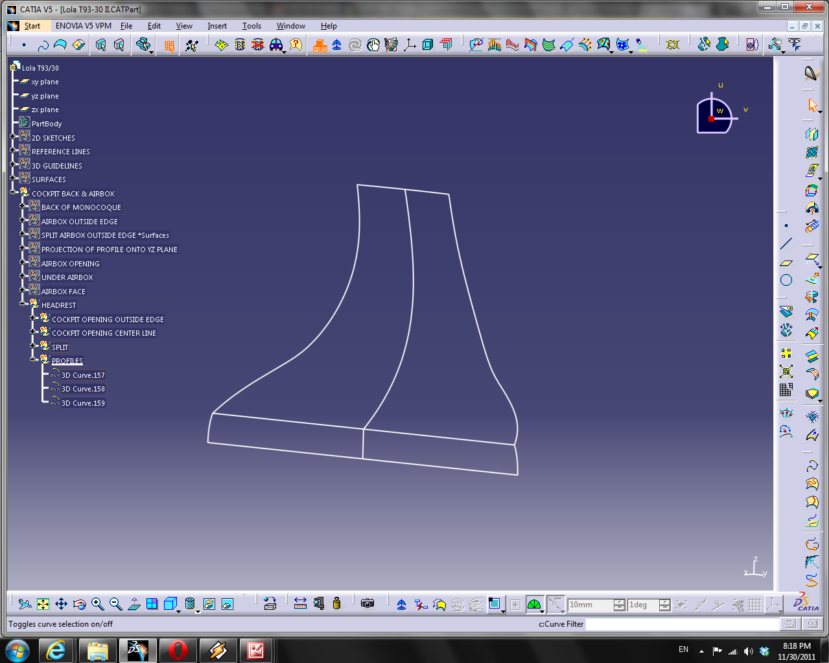Select the Pan view tool
This screenshot has width=829, height=663.
pyautogui.click(x=61, y=604)
